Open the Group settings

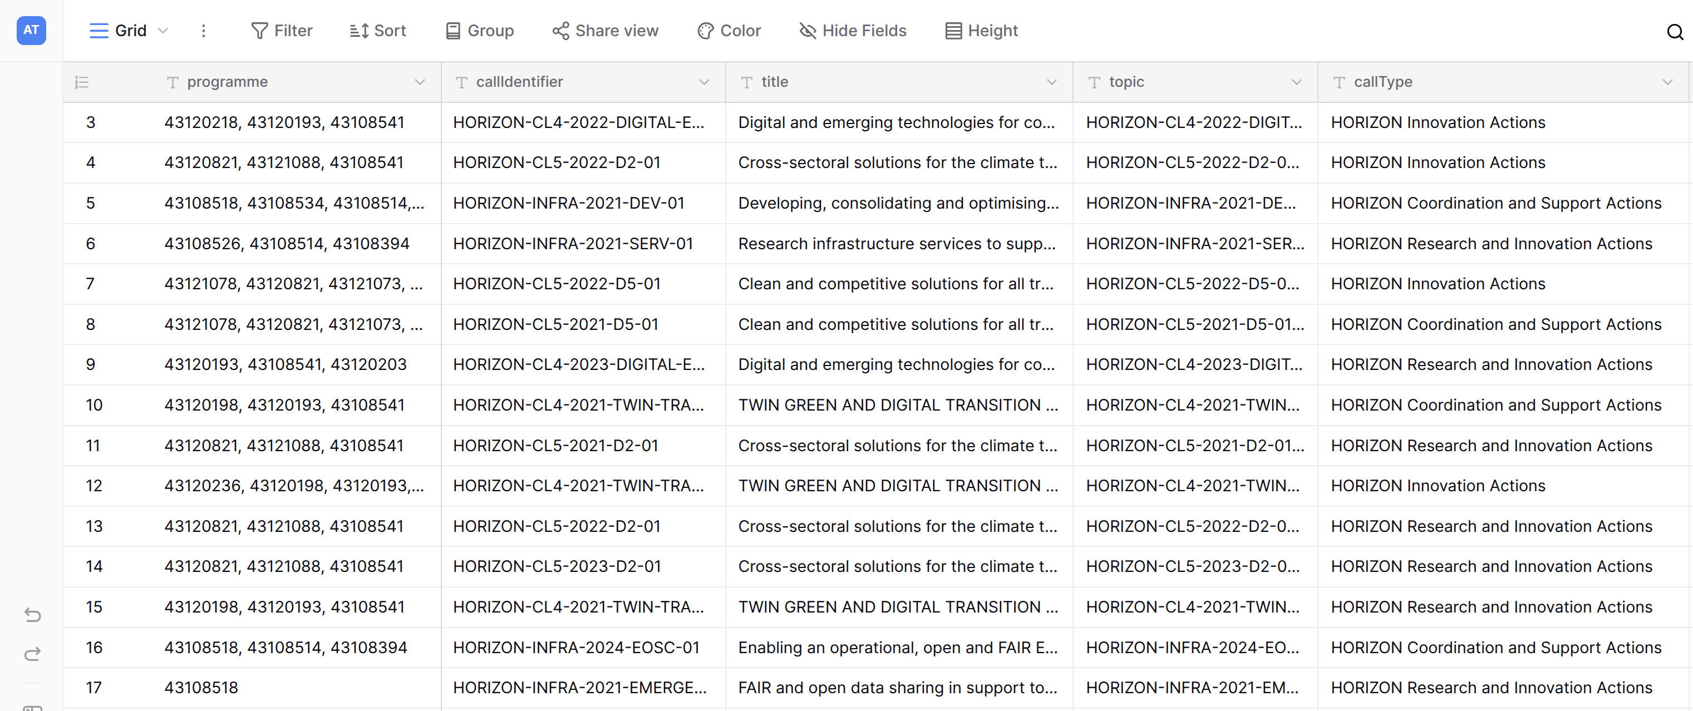coord(479,31)
